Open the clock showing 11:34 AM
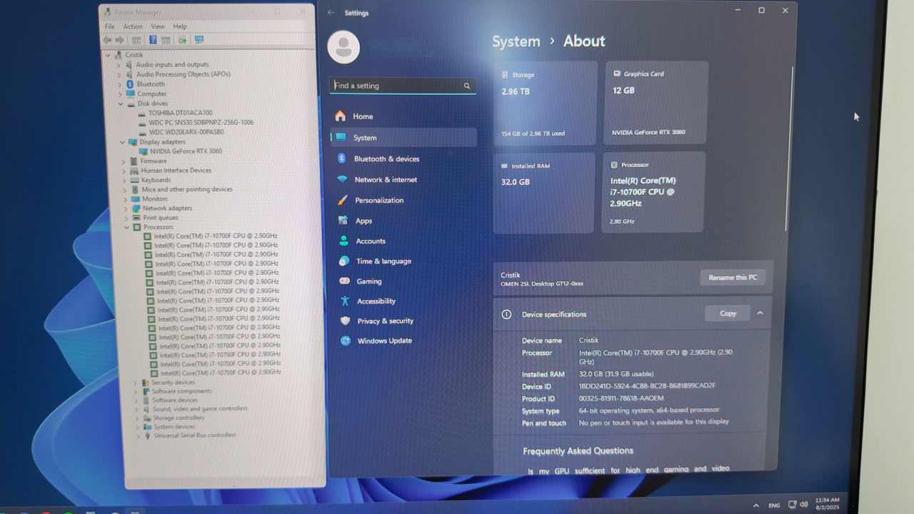 click(x=827, y=504)
